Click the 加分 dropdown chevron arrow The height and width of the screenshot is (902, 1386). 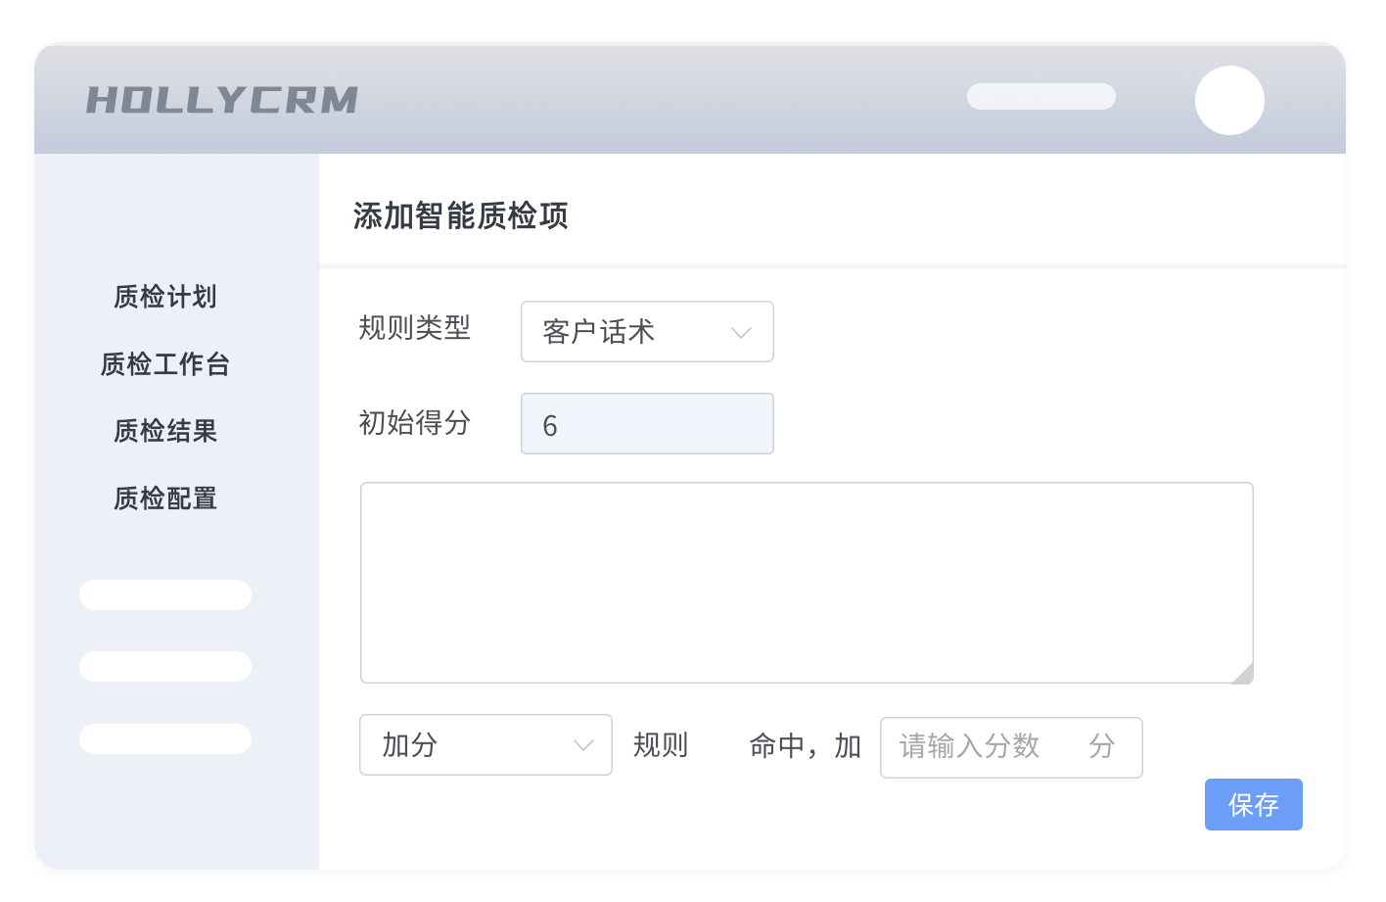pyautogui.click(x=583, y=745)
